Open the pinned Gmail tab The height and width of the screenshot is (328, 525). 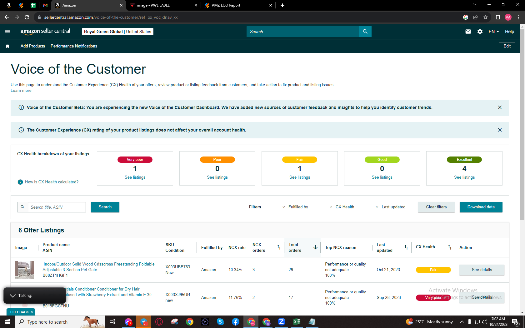45,5
